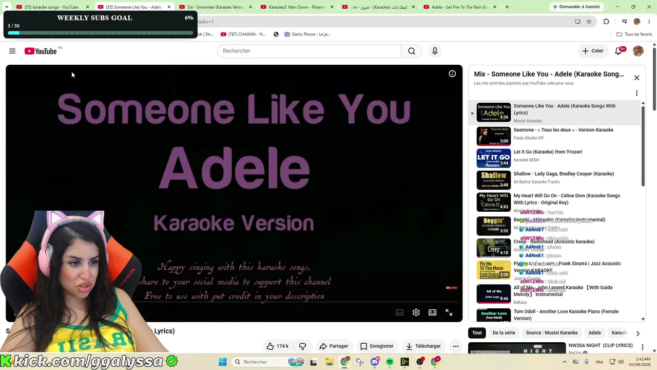The image size is (657, 370).
Task: Focus the YouTube Rechercher search field
Action: click(309, 51)
